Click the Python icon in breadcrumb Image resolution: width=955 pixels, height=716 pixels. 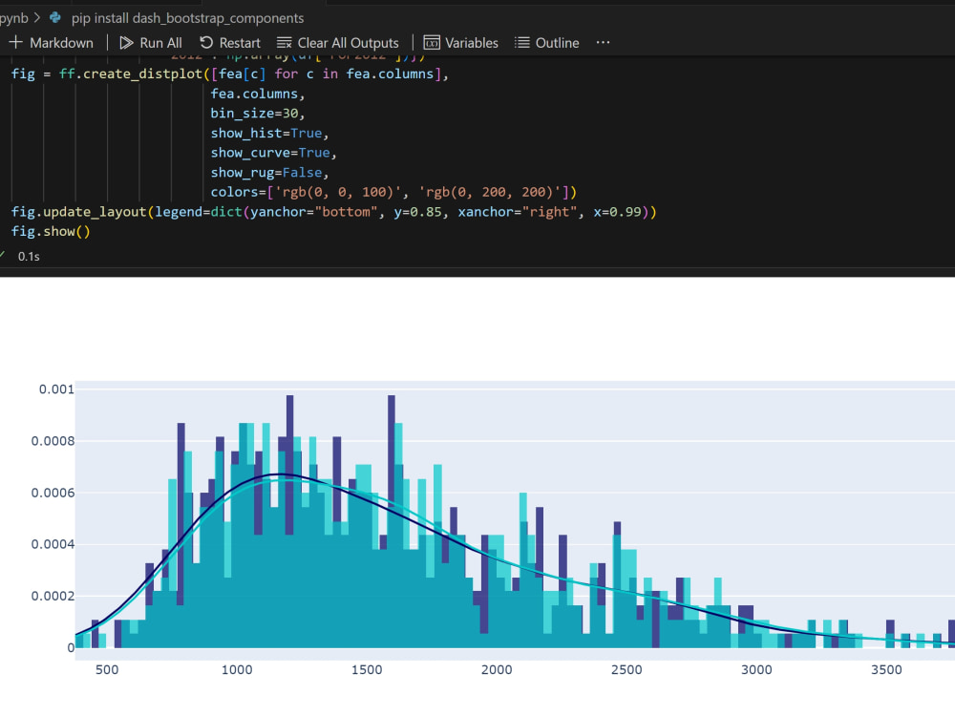(55, 17)
